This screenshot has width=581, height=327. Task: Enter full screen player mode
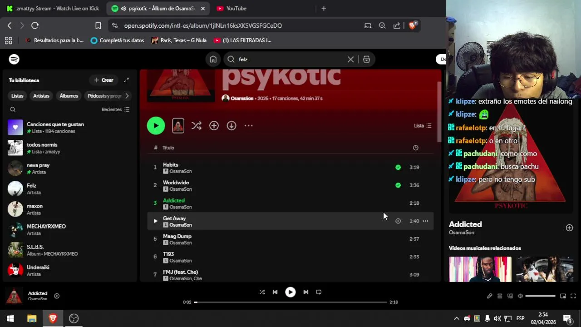point(573,296)
